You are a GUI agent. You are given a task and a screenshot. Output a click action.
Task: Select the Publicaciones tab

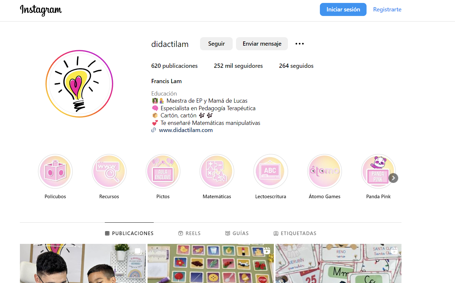(x=129, y=233)
